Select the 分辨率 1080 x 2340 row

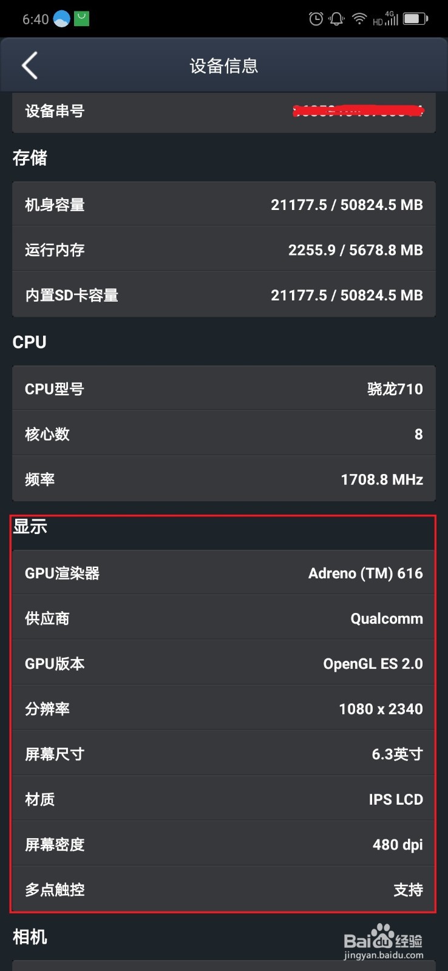coord(224,708)
